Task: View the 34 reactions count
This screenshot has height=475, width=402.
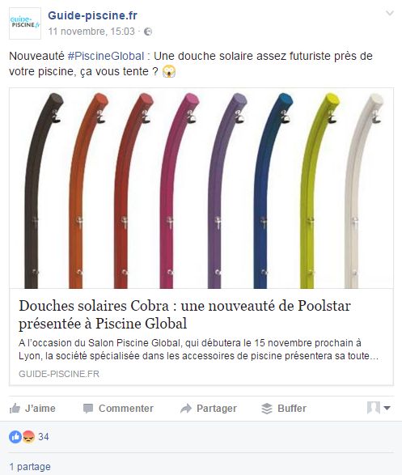Action: click(x=44, y=437)
